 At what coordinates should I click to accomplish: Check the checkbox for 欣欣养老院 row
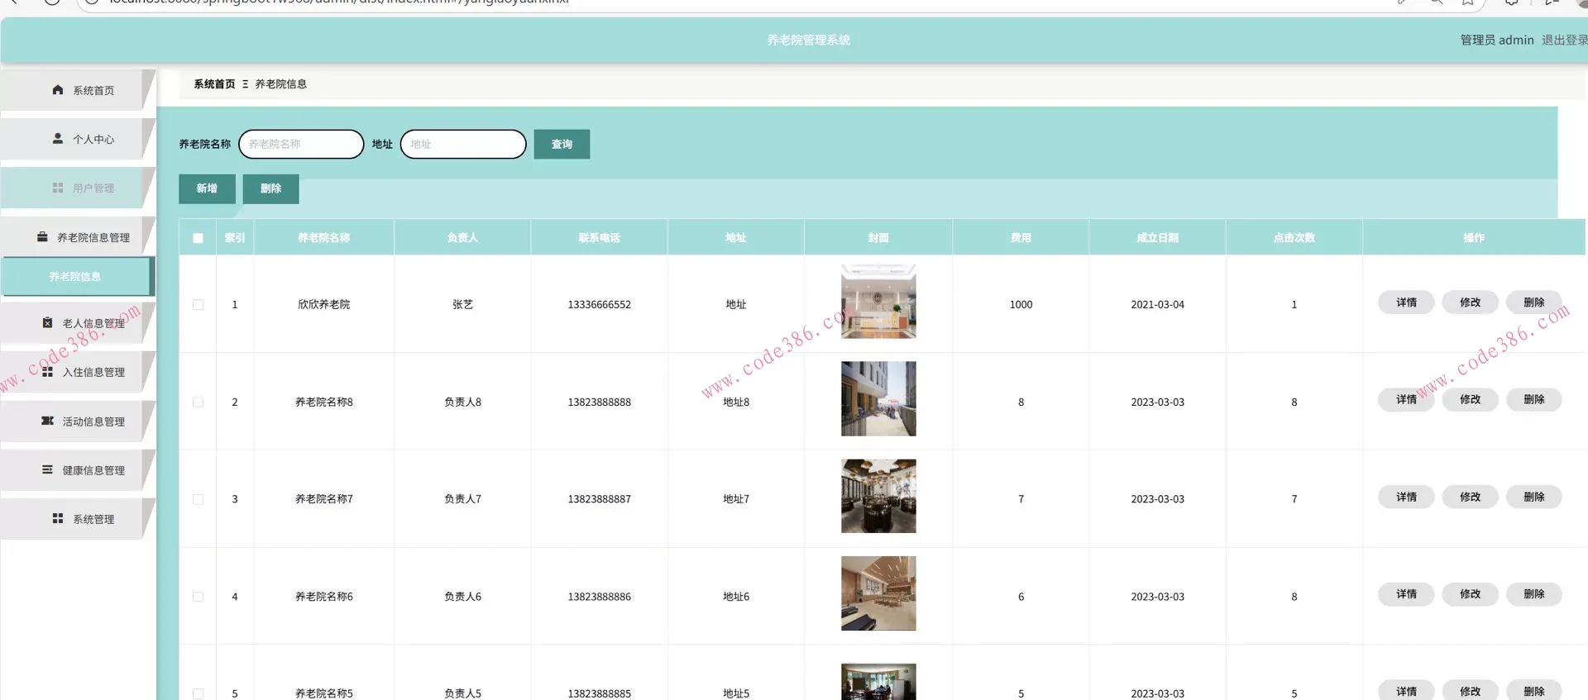(x=198, y=305)
